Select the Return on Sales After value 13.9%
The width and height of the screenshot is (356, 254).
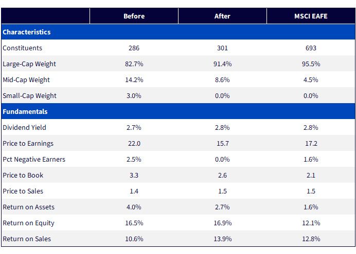coord(222,239)
